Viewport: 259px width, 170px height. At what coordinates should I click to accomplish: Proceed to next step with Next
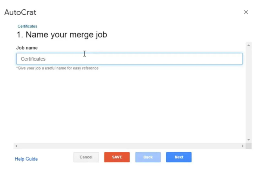click(x=179, y=157)
